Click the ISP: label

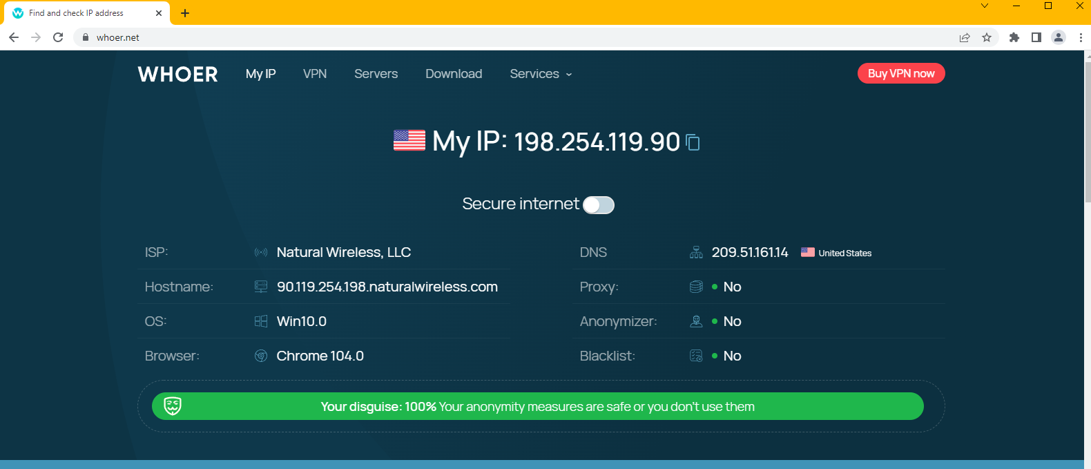click(x=157, y=252)
